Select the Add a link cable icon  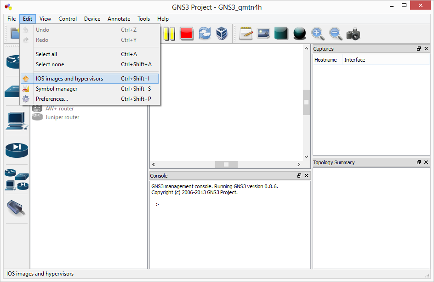pos(17,208)
